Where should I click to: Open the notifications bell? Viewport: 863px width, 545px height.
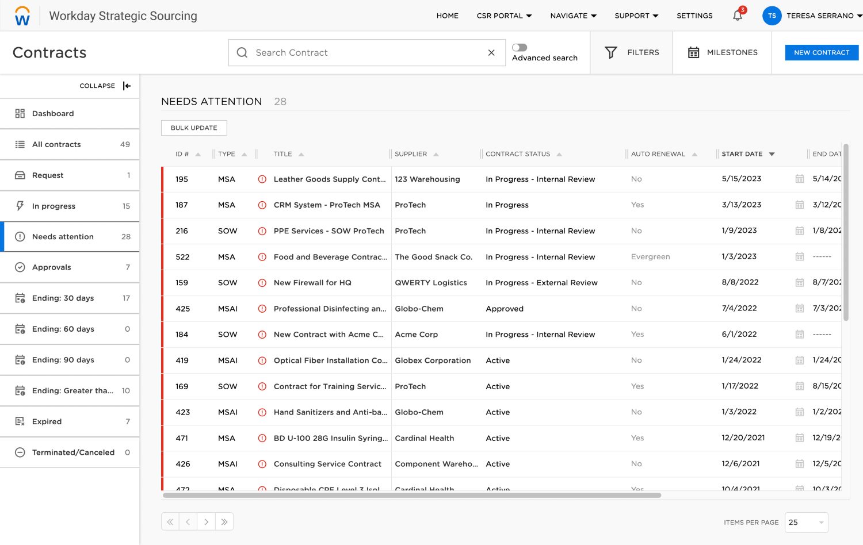[737, 16]
